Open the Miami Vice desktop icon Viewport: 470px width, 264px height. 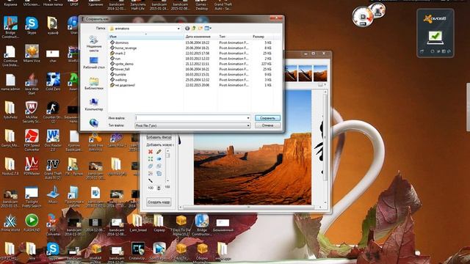[32, 54]
